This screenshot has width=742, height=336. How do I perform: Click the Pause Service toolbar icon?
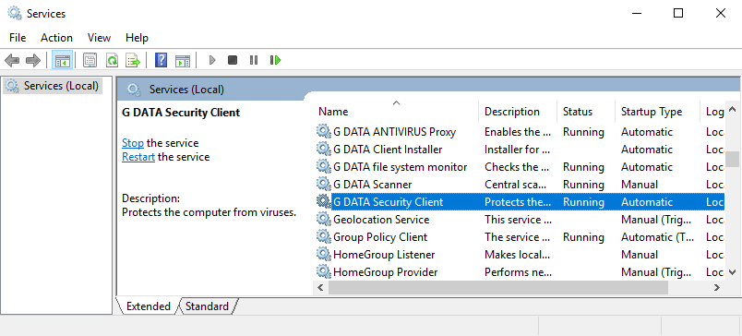tap(254, 60)
